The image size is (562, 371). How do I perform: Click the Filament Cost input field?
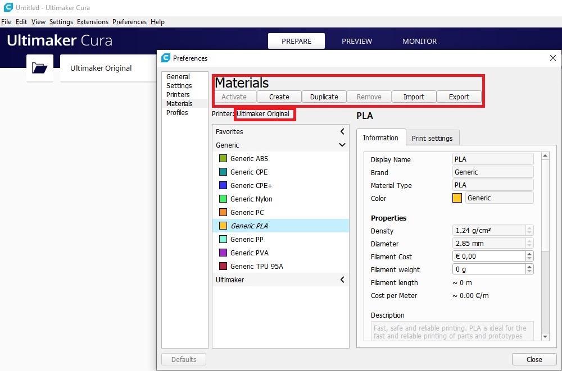coord(490,257)
